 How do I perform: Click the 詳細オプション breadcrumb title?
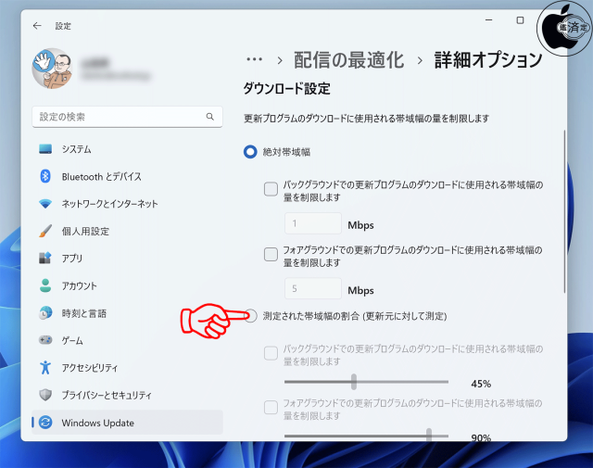tap(488, 60)
